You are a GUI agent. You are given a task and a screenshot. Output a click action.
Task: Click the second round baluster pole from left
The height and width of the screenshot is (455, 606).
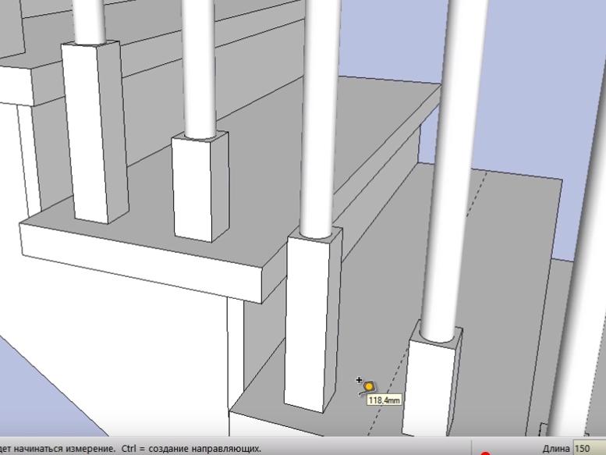tap(200, 66)
